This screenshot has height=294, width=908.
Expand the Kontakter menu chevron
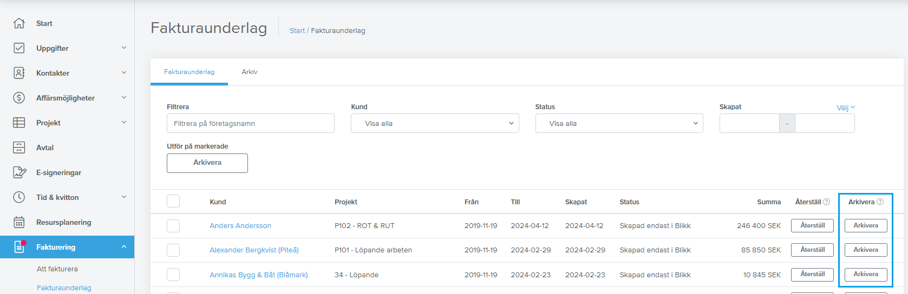coord(124,72)
